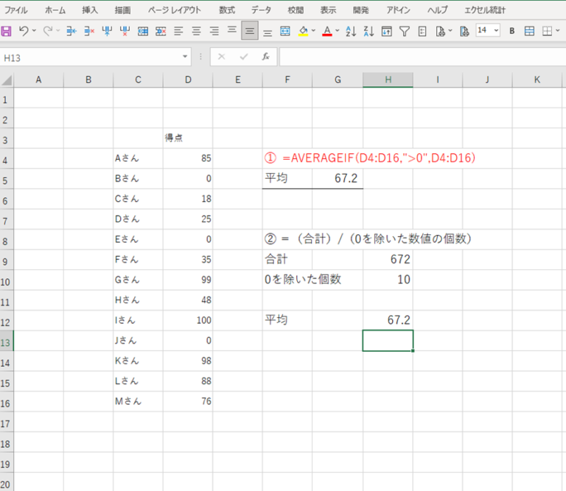Switch to the 表示 tab
This screenshot has width=566, height=491.
328,10
